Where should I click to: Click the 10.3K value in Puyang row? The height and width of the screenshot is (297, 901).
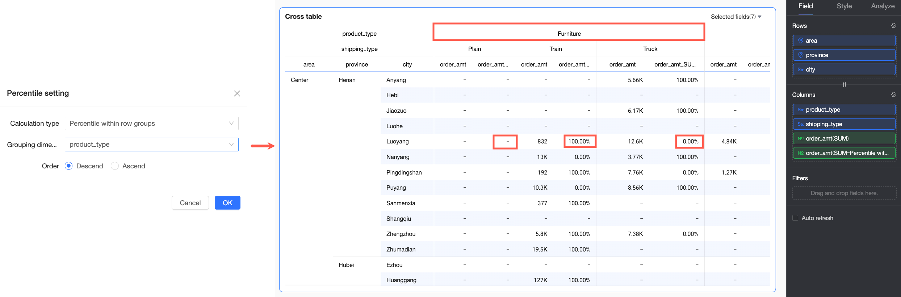point(540,188)
